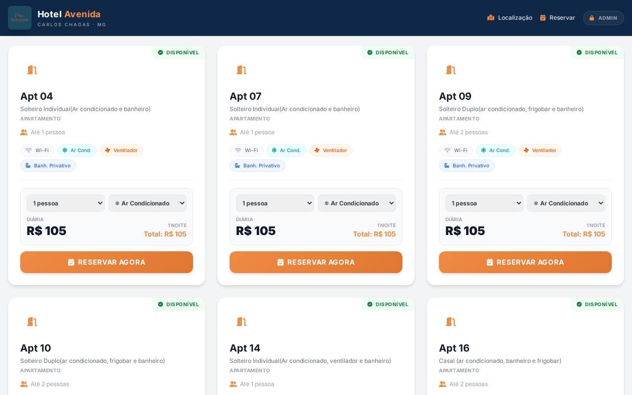This screenshot has width=632, height=395.
Task: Open Reservar in the top navigation
Action: 557,18
